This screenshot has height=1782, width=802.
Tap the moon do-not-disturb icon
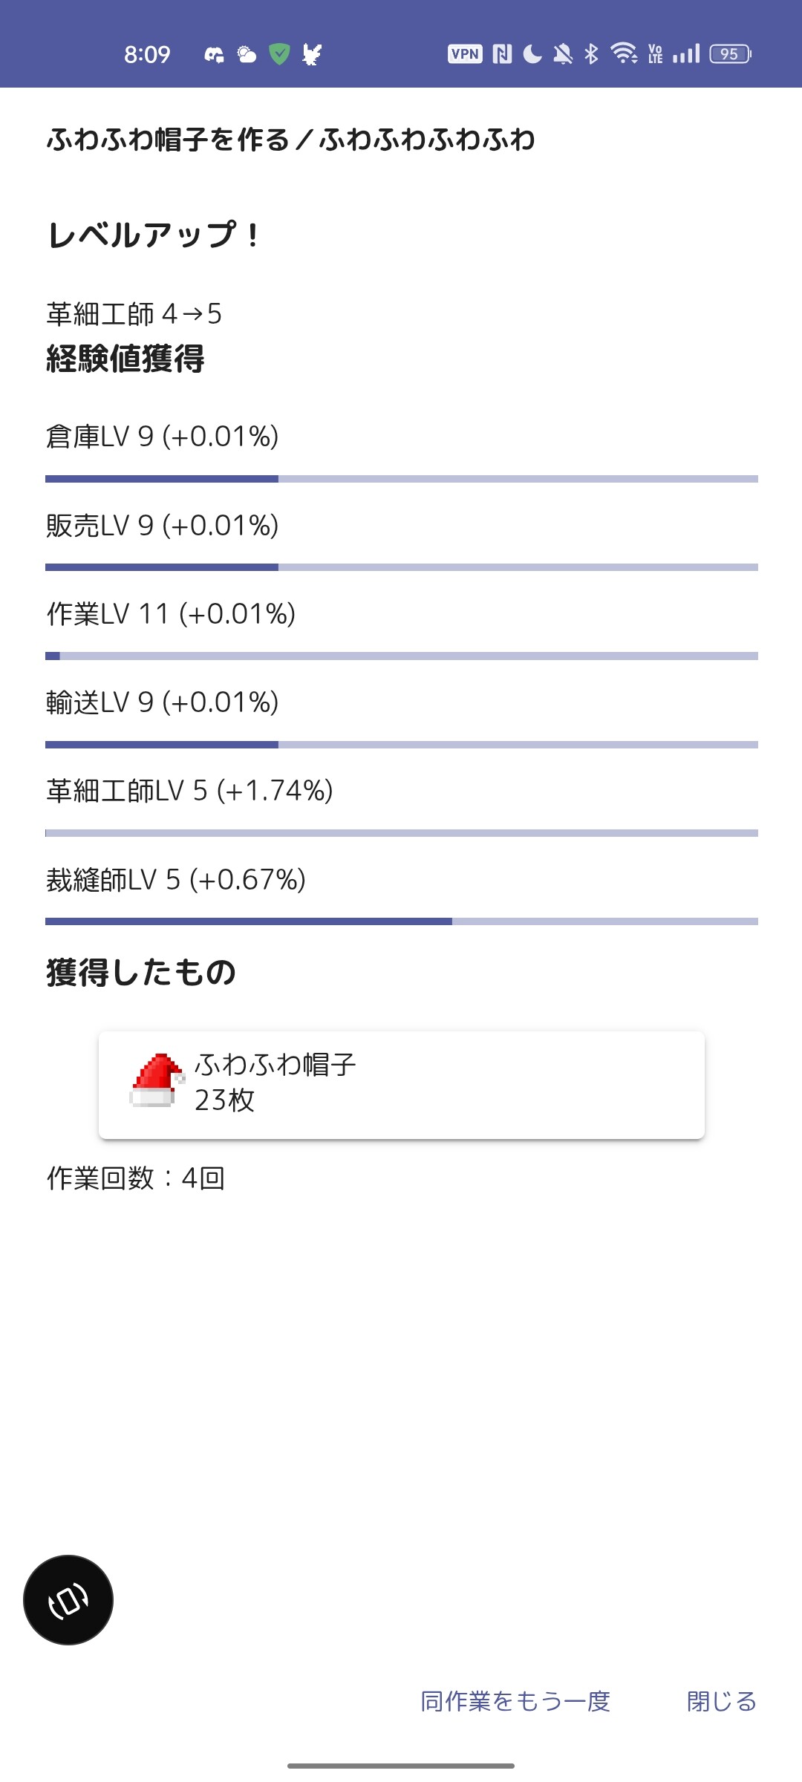(x=532, y=53)
